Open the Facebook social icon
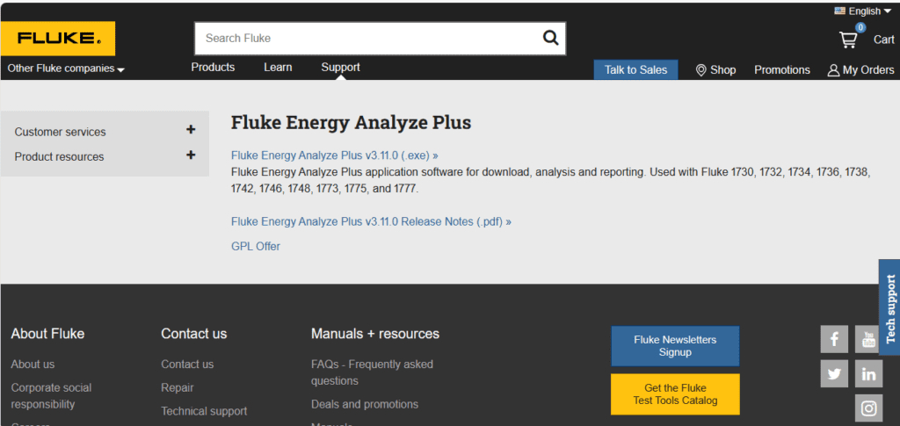Image resolution: width=900 pixels, height=426 pixels. pos(834,339)
